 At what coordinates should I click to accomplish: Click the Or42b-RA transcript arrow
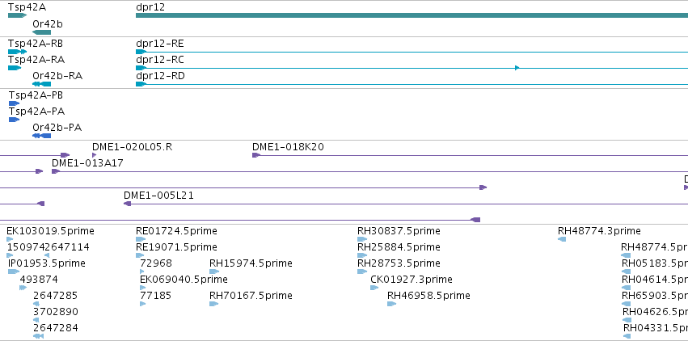point(42,84)
